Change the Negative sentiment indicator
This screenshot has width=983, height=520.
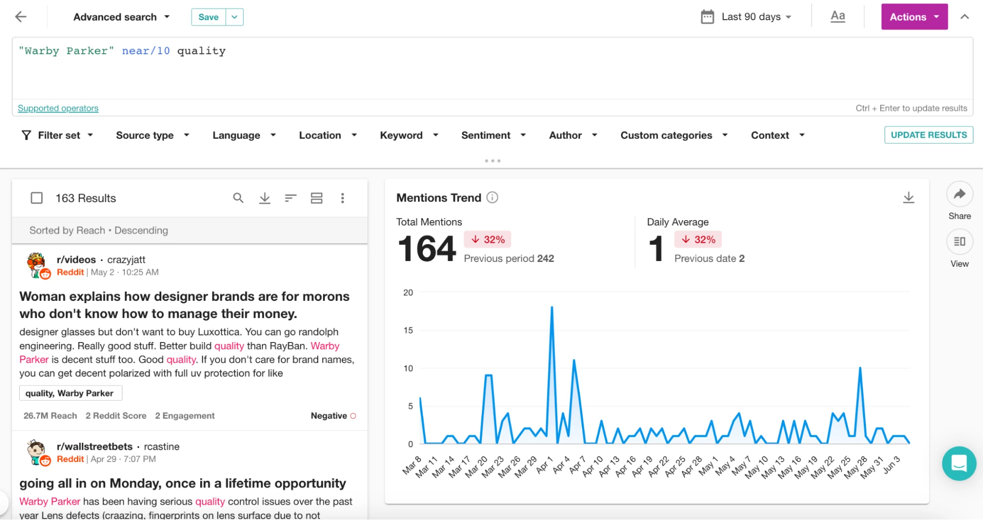[x=333, y=416]
